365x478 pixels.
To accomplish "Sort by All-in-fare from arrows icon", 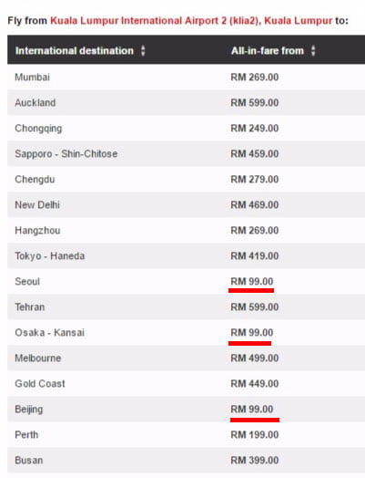I will (x=313, y=50).
